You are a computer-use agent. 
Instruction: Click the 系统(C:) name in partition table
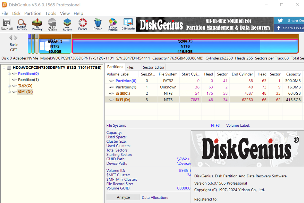point(123,94)
